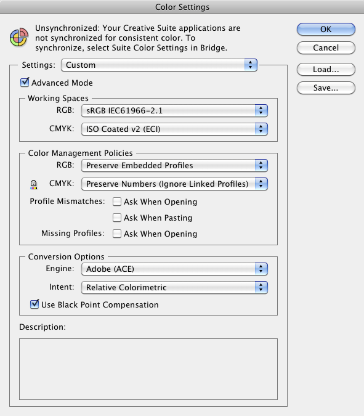Open the ISO Coated v2 CMYK dropdown
Screen dimensions: 364x416
[x=174, y=129]
